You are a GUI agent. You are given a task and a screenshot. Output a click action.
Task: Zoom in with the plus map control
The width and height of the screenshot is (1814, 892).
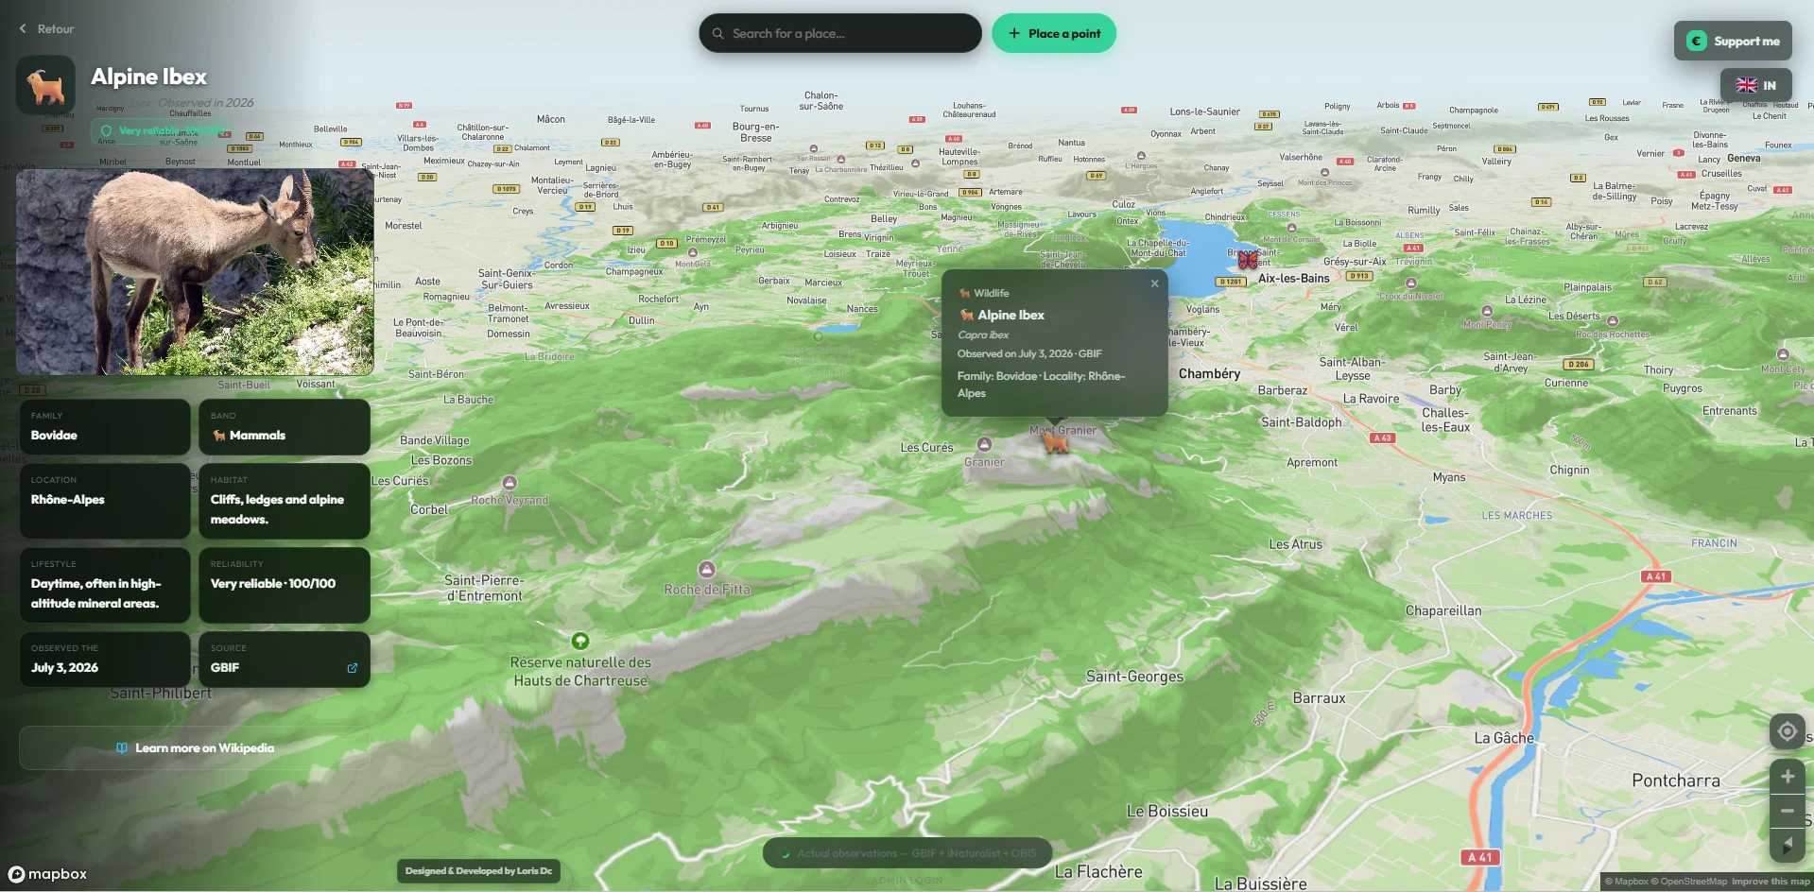(1787, 777)
